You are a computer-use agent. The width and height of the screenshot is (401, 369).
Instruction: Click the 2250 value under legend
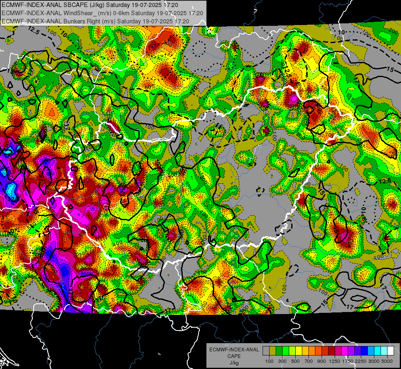click(361, 361)
